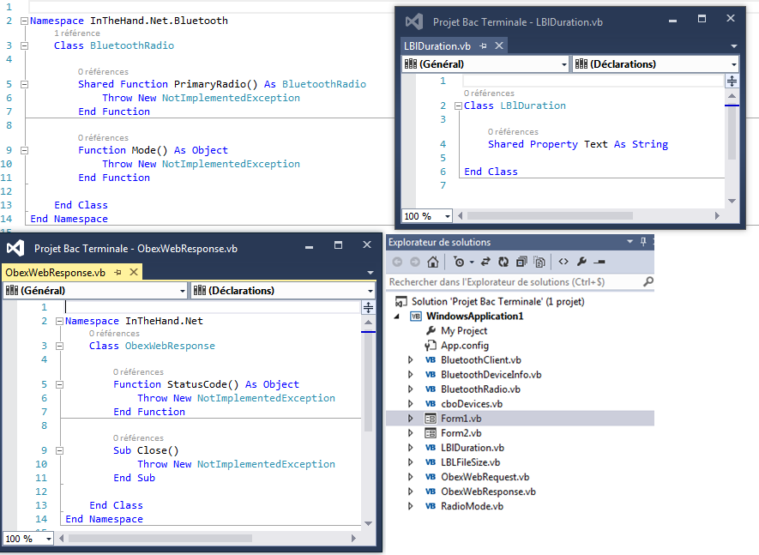This screenshot has width=759, height=555.
Task: Click the form icon of Form2.vb
Action: [x=431, y=433]
